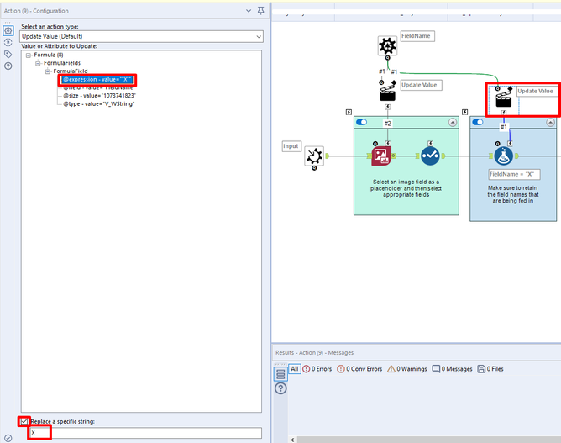The height and width of the screenshot is (443, 561).
Task: Pin the Configuration panel
Action: [261, 11]
